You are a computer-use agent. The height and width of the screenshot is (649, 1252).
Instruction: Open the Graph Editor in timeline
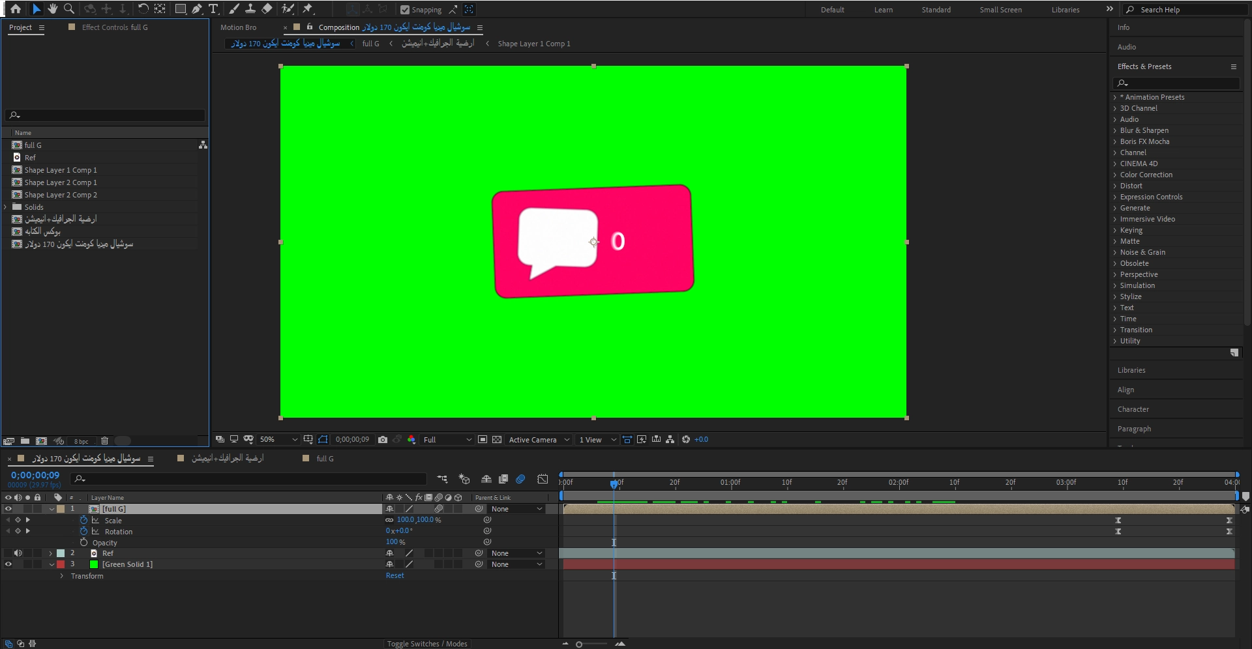pos(543,479)
